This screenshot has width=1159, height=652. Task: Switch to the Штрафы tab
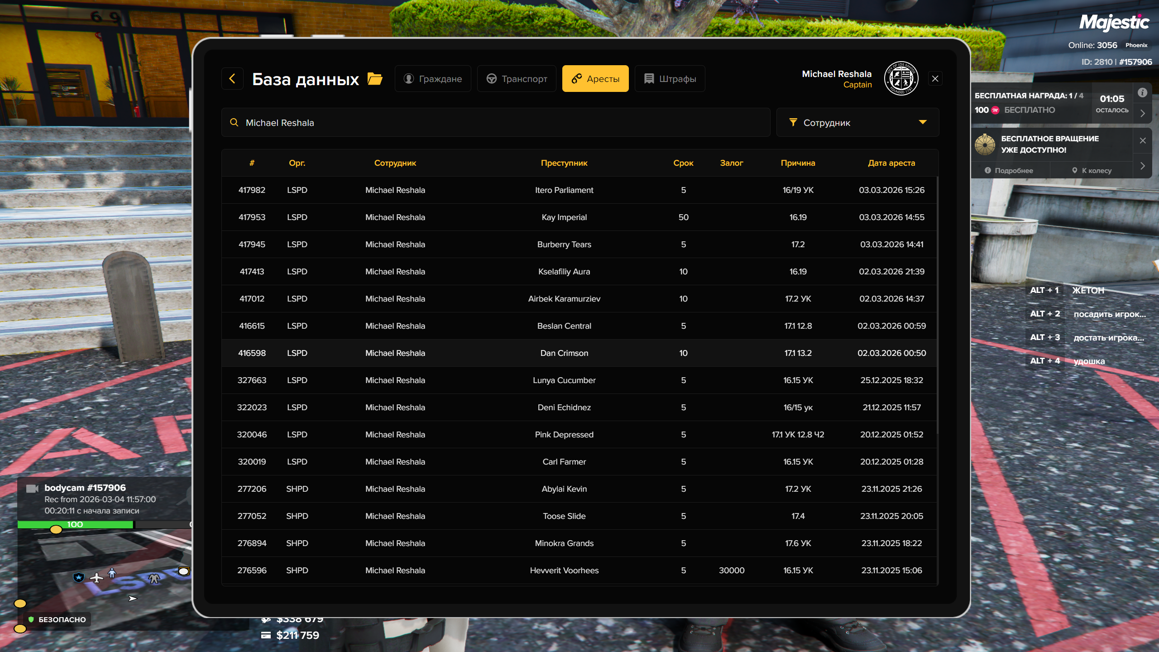coord(670,79)
